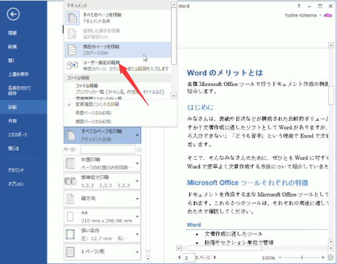The width and height of the screenshot is (337, 264).
Task: Click the 片面印刷 page icon
Action: click(70, 163)
